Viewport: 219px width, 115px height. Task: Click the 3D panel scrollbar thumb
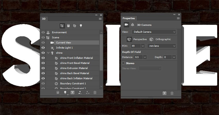(101, 52)
